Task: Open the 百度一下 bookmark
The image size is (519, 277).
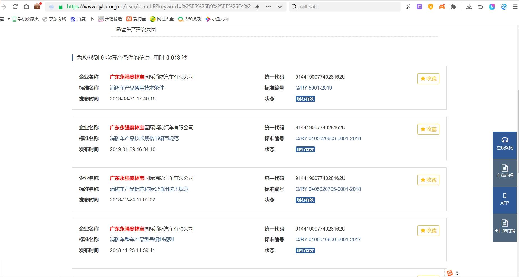Action: click(82, 19)
